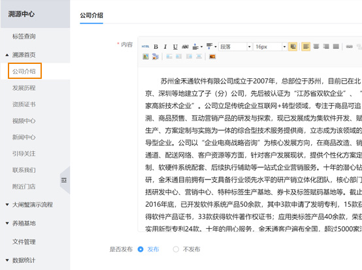
Task: Select the 公司介绍 tab at top
Action: pos(91,16)
